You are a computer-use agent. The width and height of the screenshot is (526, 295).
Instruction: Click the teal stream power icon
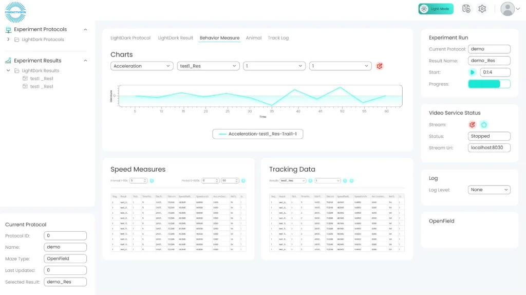coord(484,125)
